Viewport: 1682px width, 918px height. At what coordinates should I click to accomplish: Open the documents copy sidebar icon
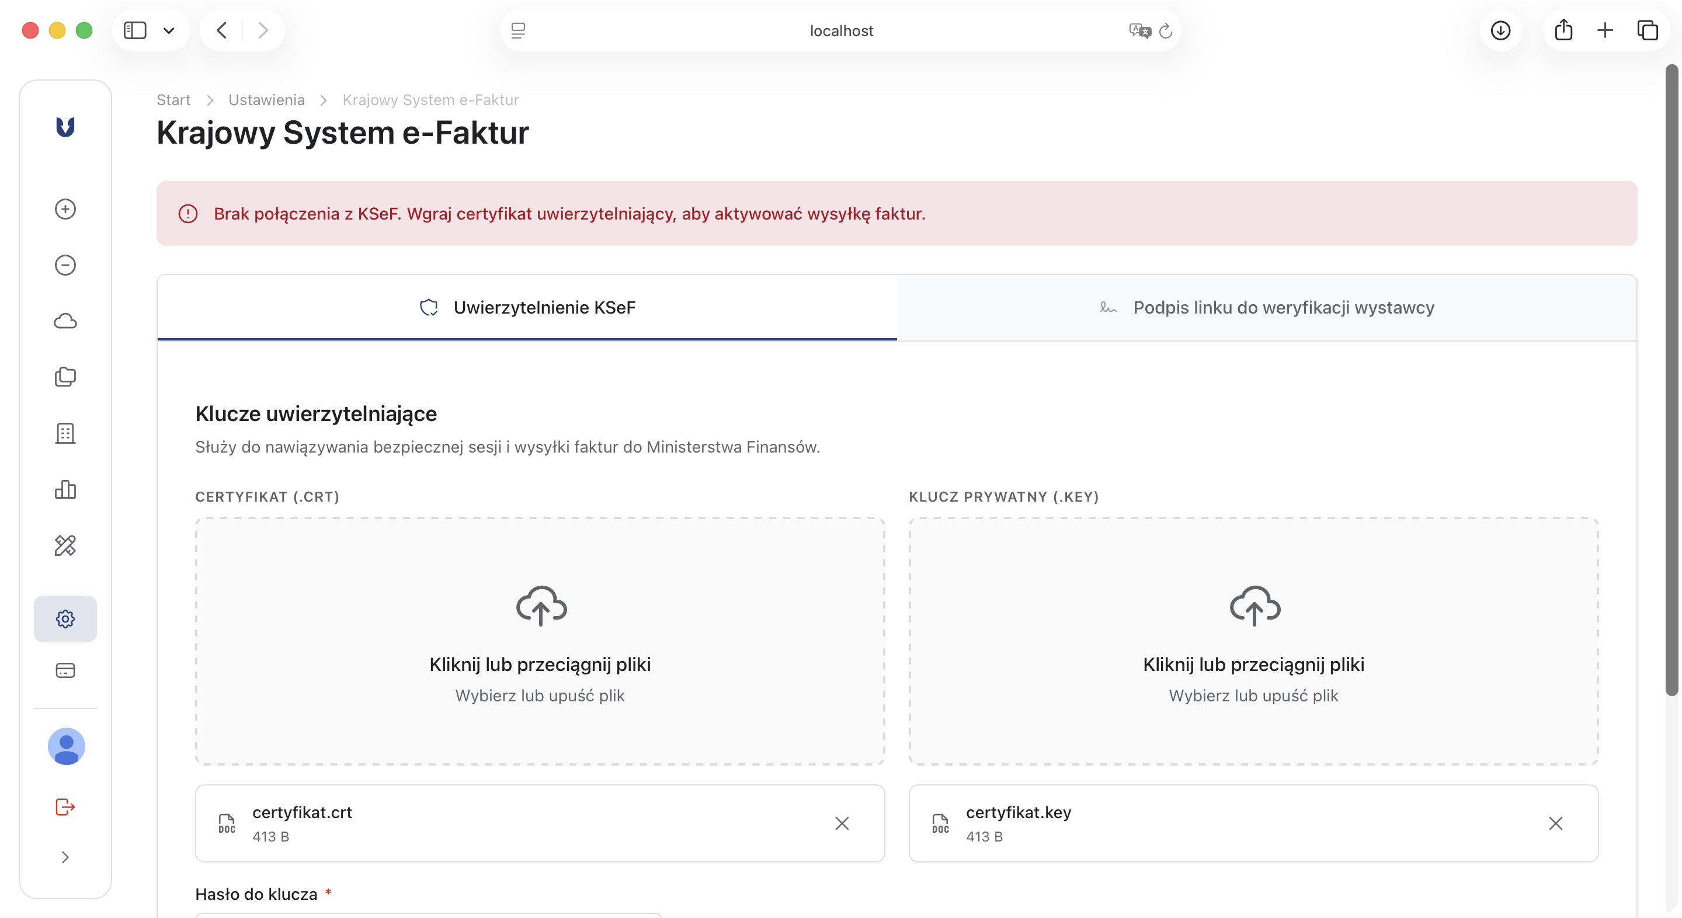65,377
